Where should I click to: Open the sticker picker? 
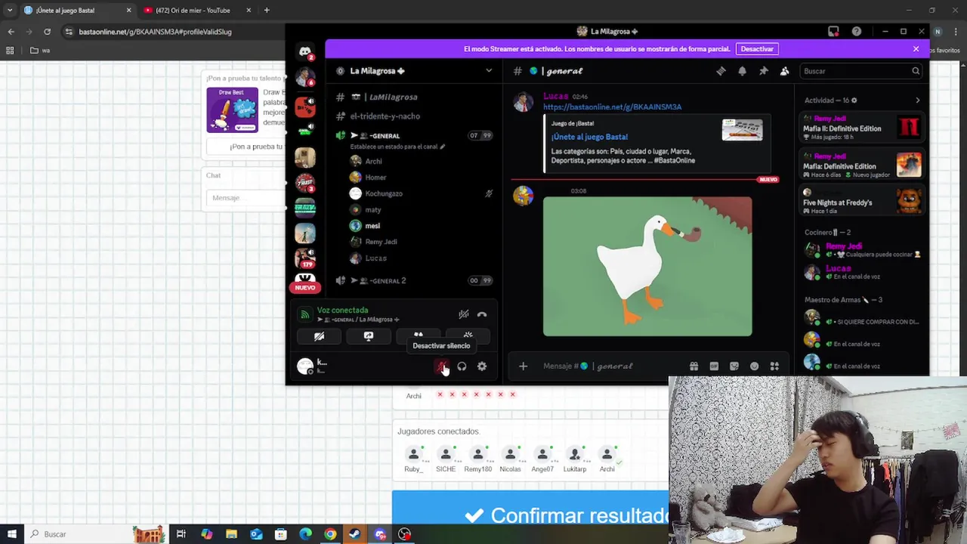pyautogui.click(x=734, y=366)
